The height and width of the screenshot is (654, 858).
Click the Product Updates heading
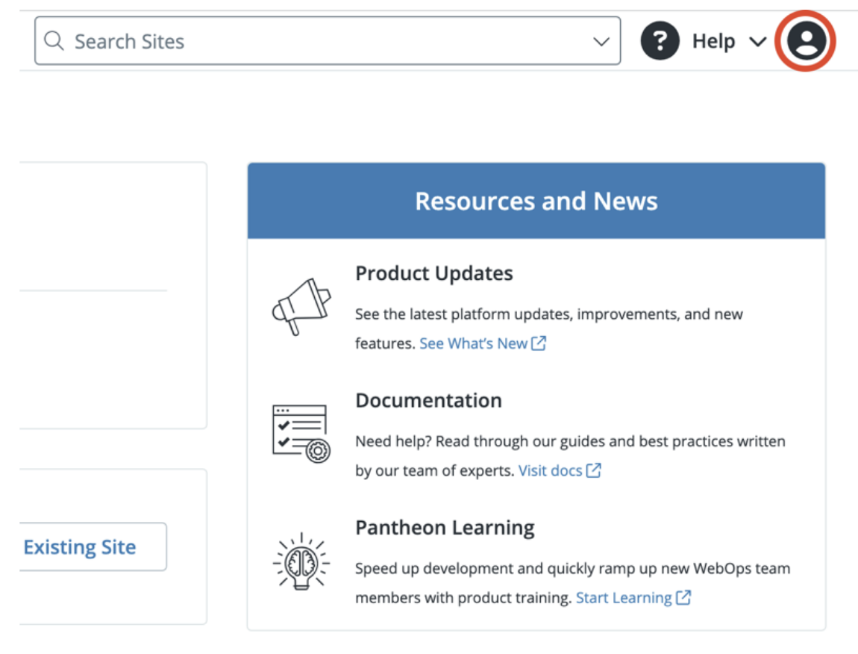click(433, 273)
